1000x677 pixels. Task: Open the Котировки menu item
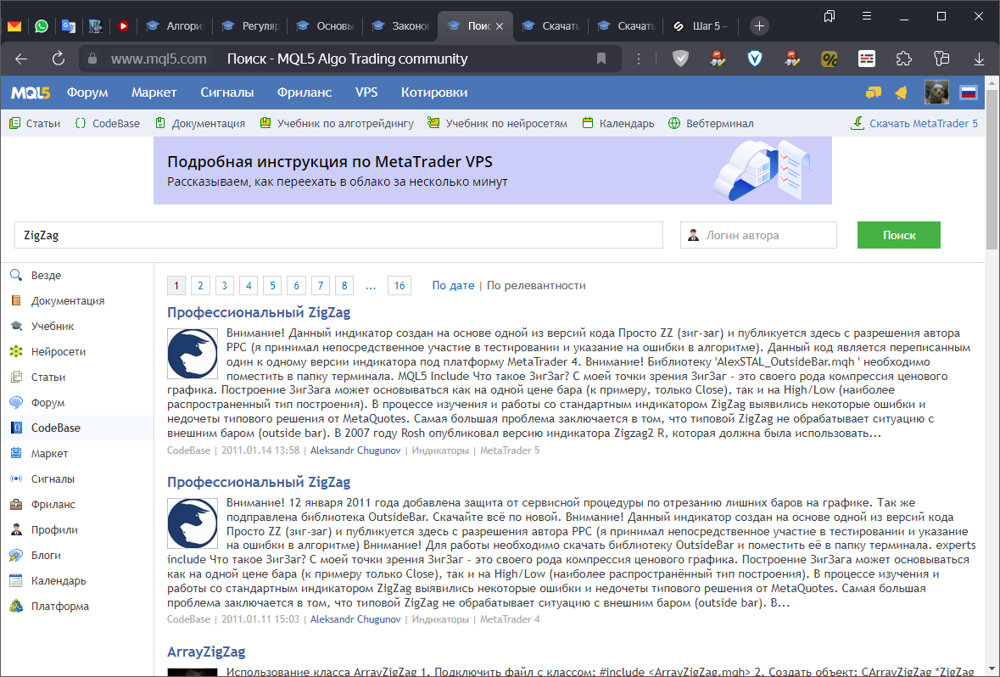click(433, 92)
